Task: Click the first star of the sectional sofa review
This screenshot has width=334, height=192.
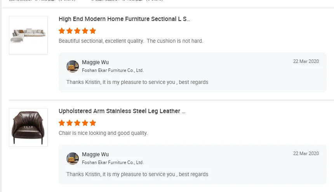Action: (x=61, y=31)
